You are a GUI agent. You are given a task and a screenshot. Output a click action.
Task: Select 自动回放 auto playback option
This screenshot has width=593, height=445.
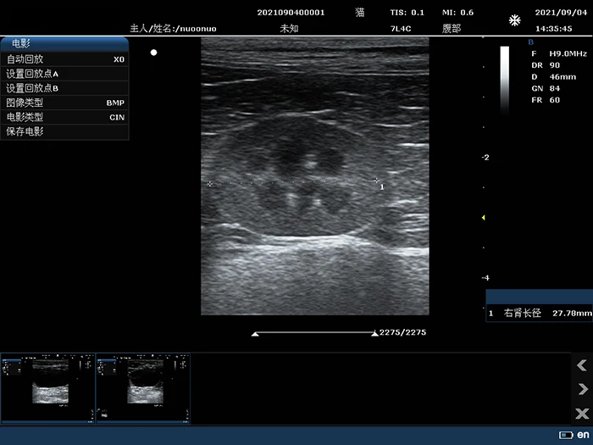click(64, 59)
